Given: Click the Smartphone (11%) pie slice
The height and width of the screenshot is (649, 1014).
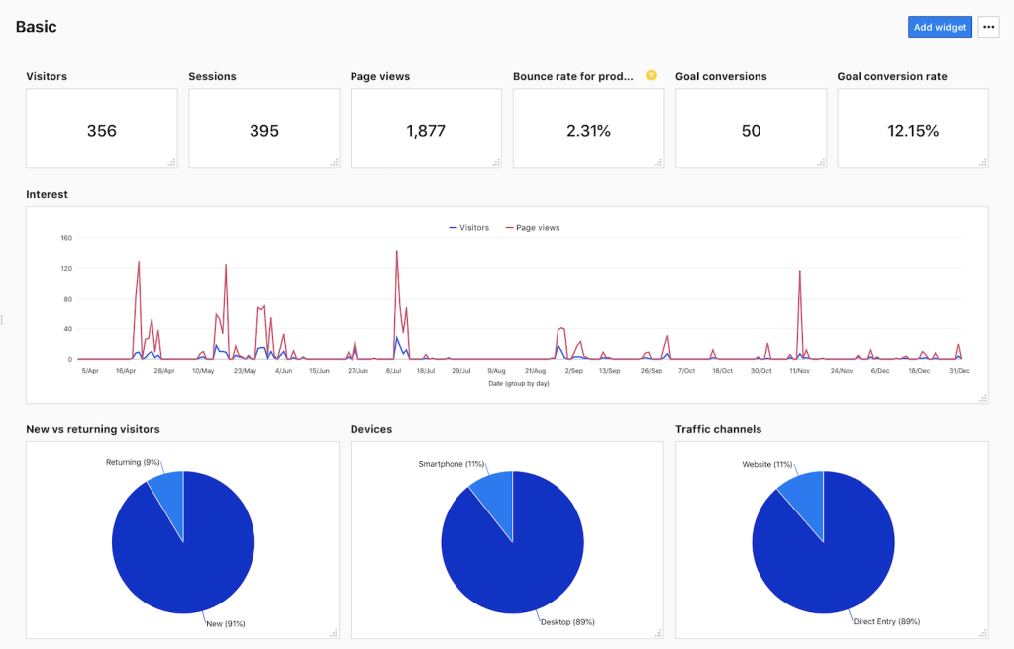Looking at the screenshot, I should (497, 495).
